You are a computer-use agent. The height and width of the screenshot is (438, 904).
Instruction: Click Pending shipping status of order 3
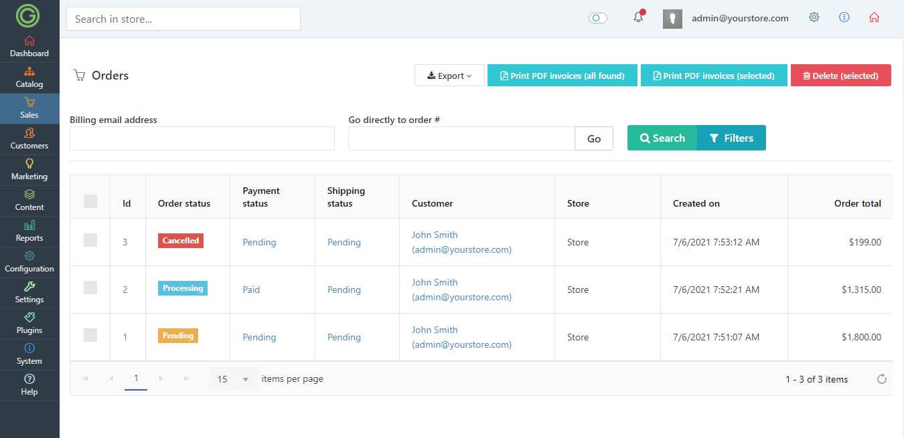click(344, 242)
